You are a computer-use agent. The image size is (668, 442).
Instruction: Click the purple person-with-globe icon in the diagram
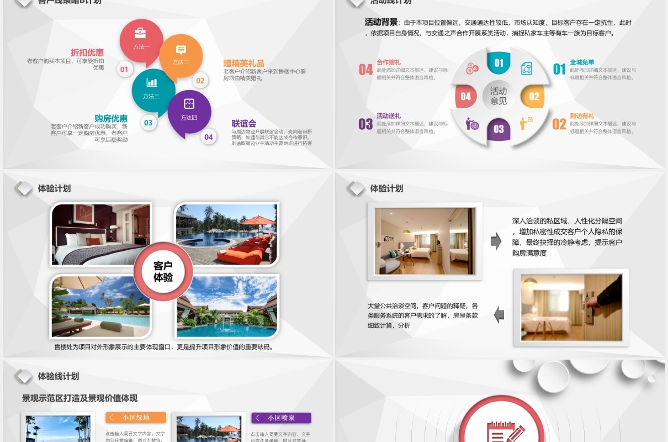pos(472,124)
